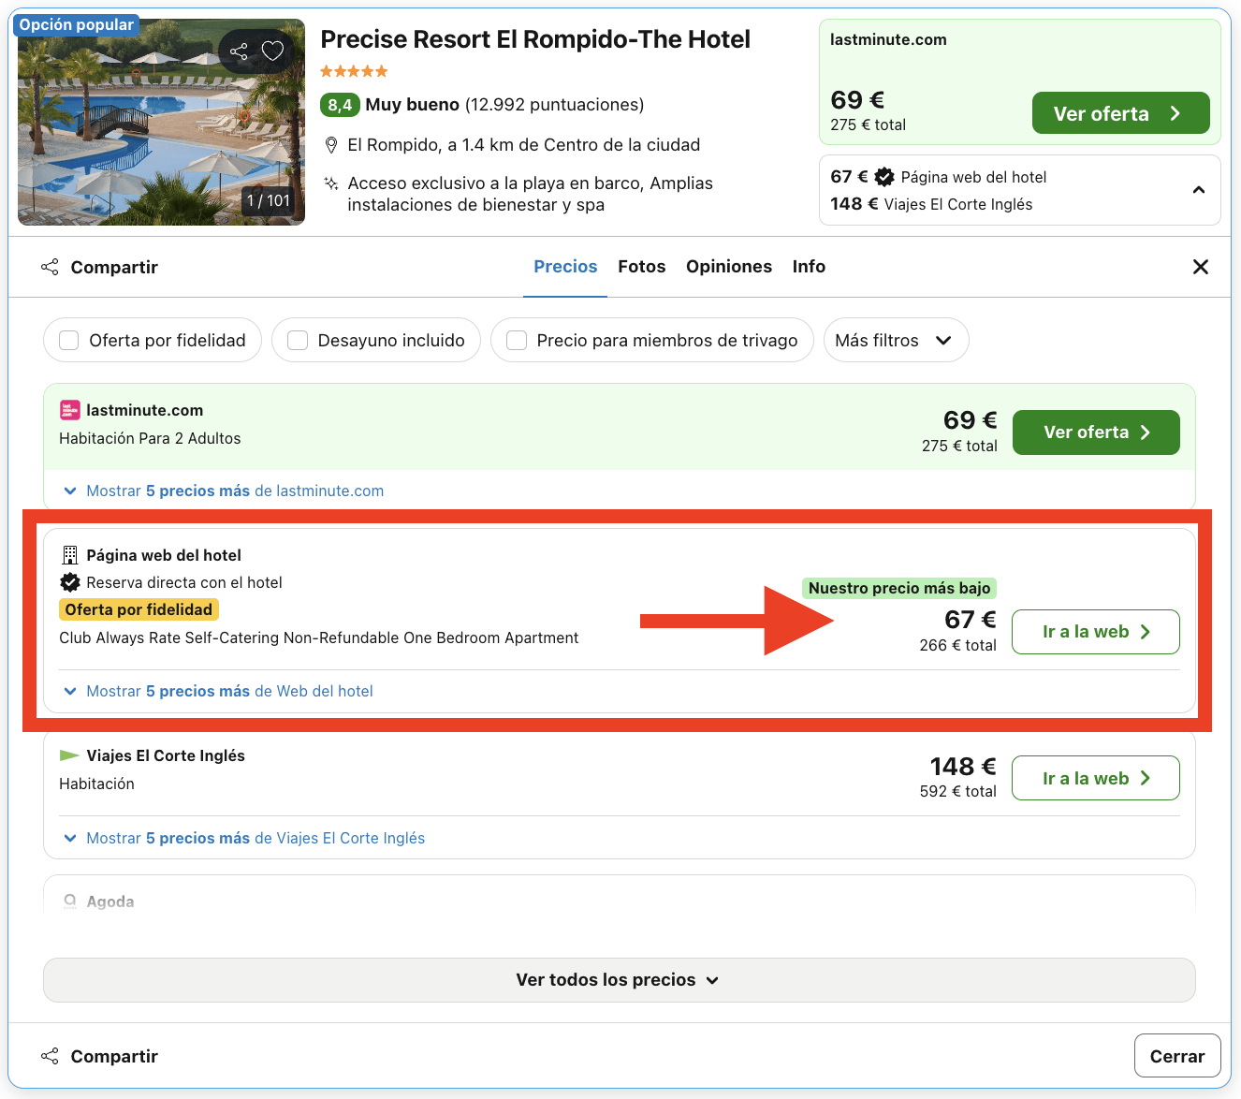1241x1099 pixels.
Task: Click the verified badge beside Reserva directa
Action: coord(69,582)
